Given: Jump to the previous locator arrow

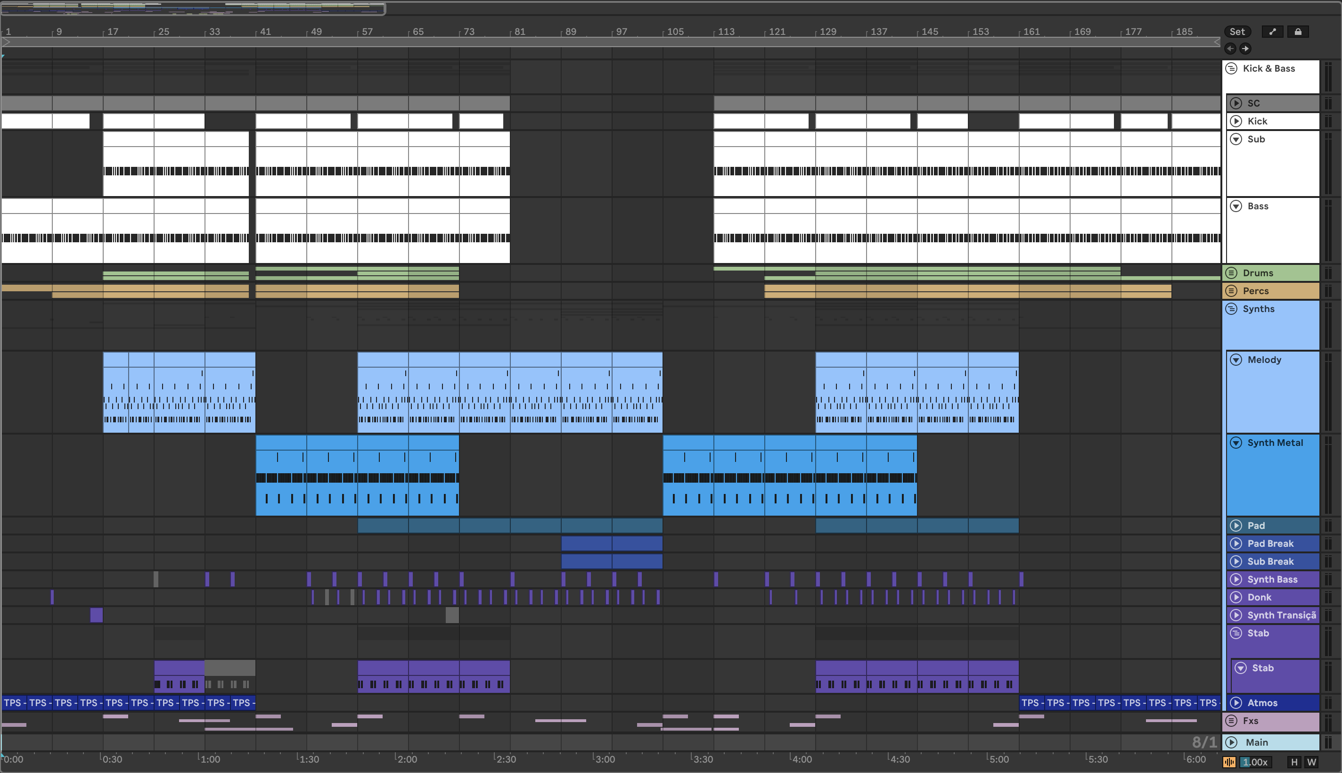Looking at the screenshot, I should [1230, 49].
